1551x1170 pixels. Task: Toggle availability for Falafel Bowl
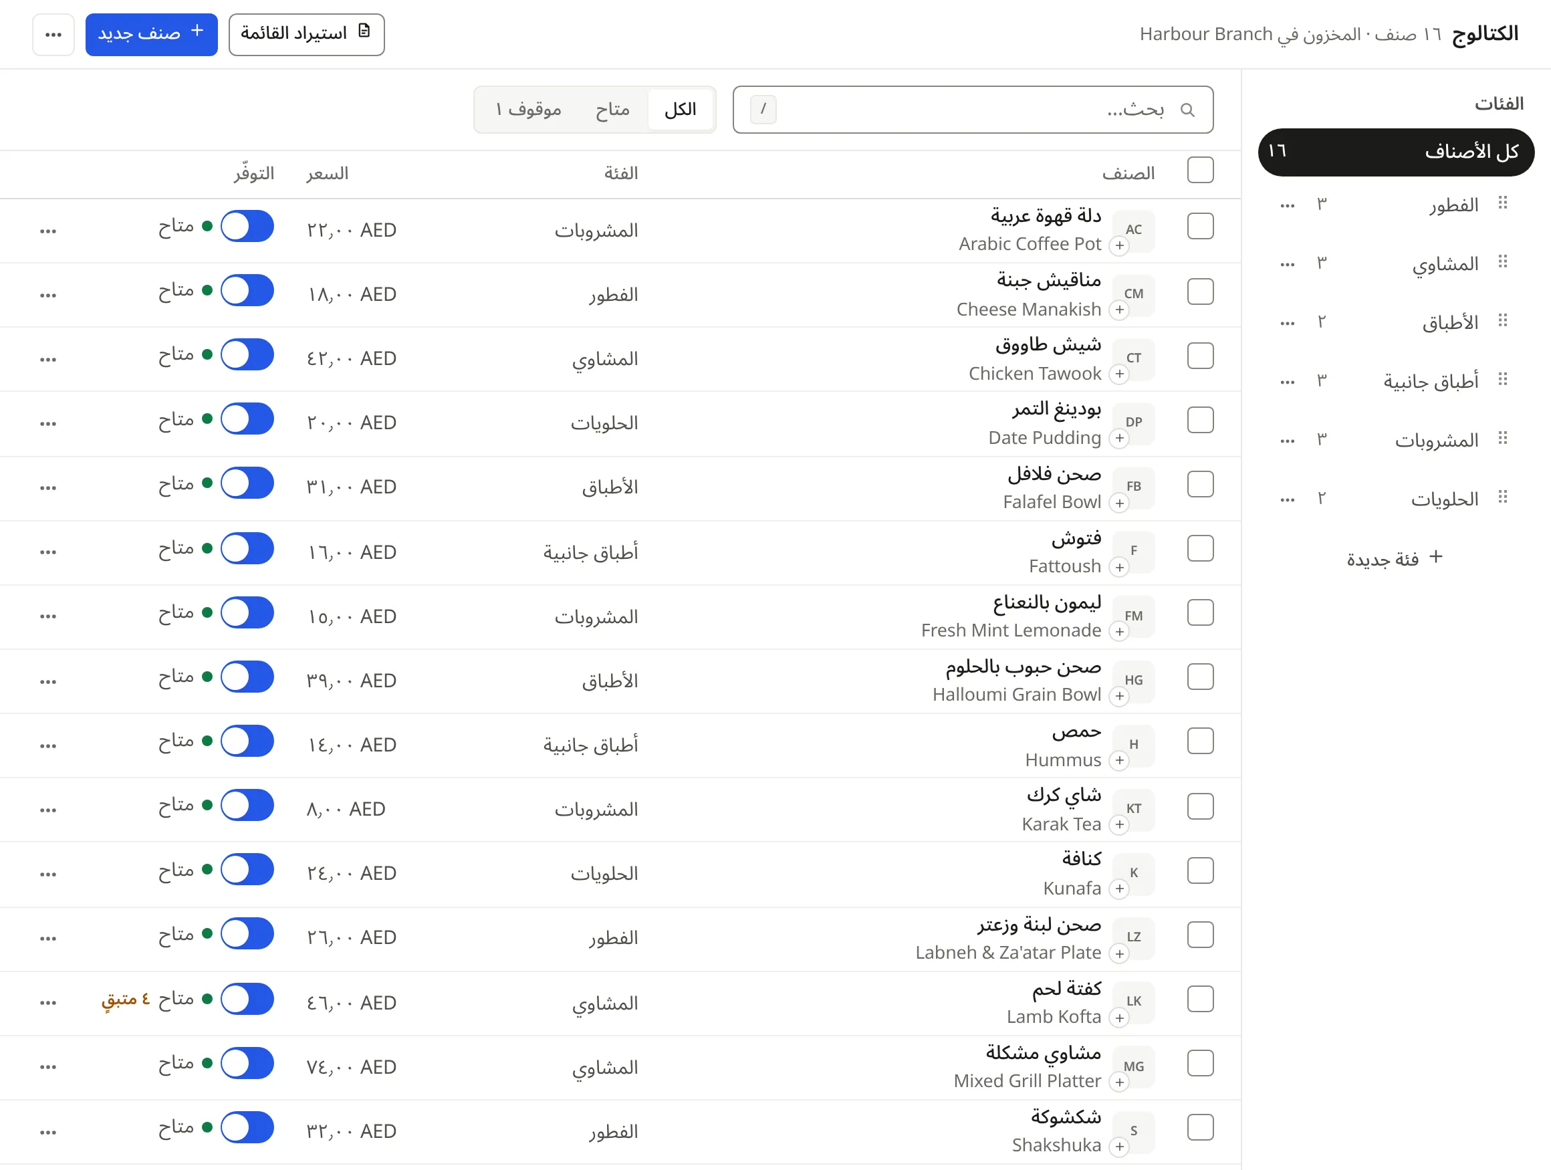[247, 483]
